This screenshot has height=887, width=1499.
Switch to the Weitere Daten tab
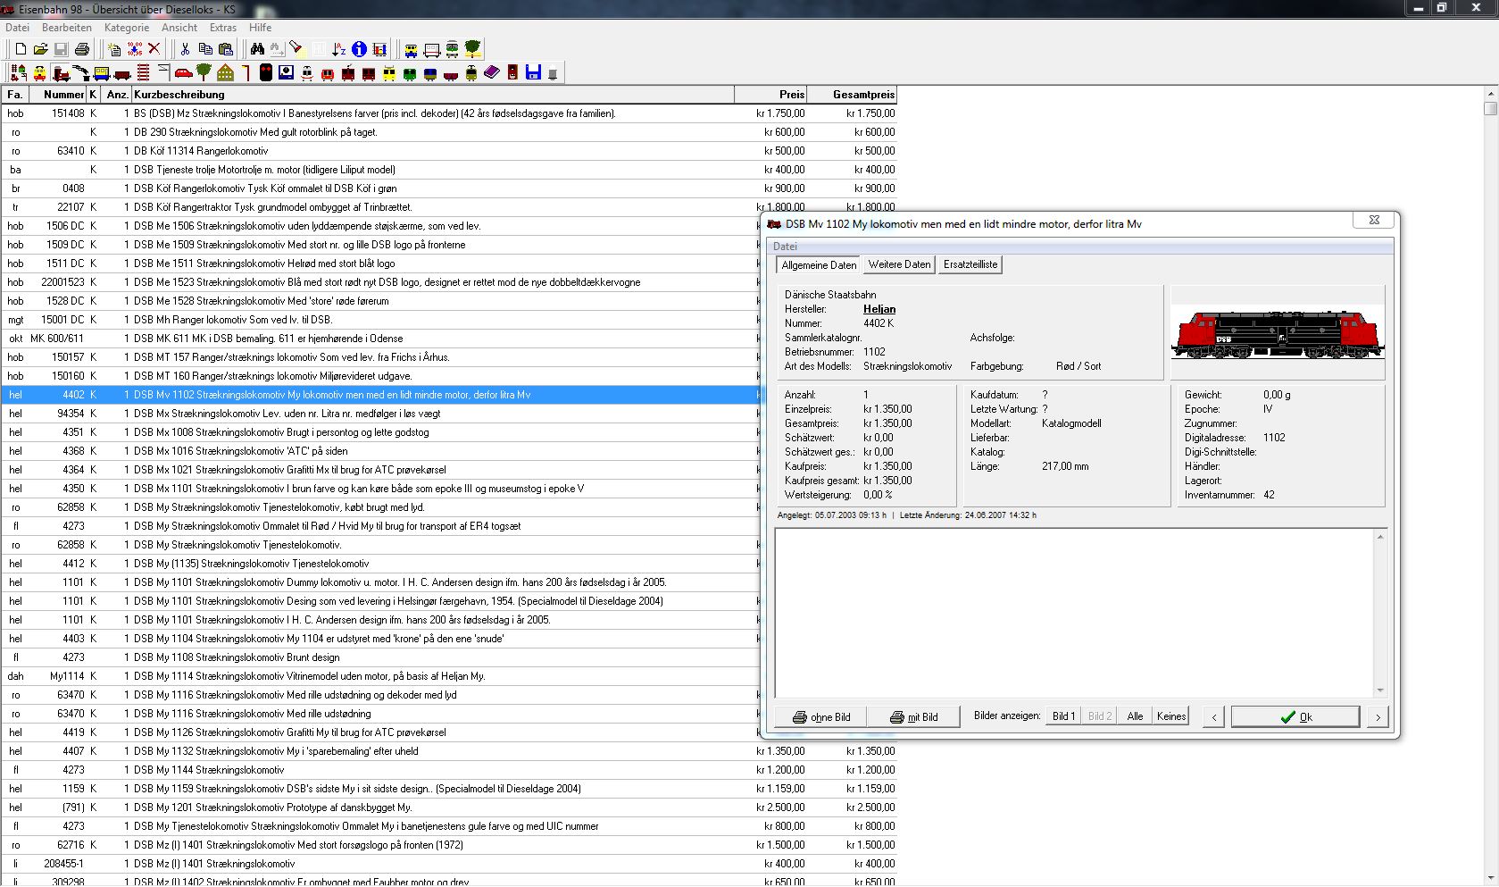(x=899, y=264)
